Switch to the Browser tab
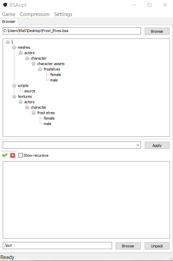 point(9,21)
